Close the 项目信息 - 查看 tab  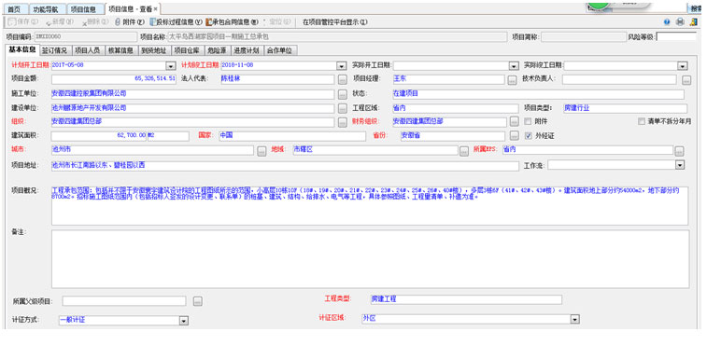click(x=156, y=9)
